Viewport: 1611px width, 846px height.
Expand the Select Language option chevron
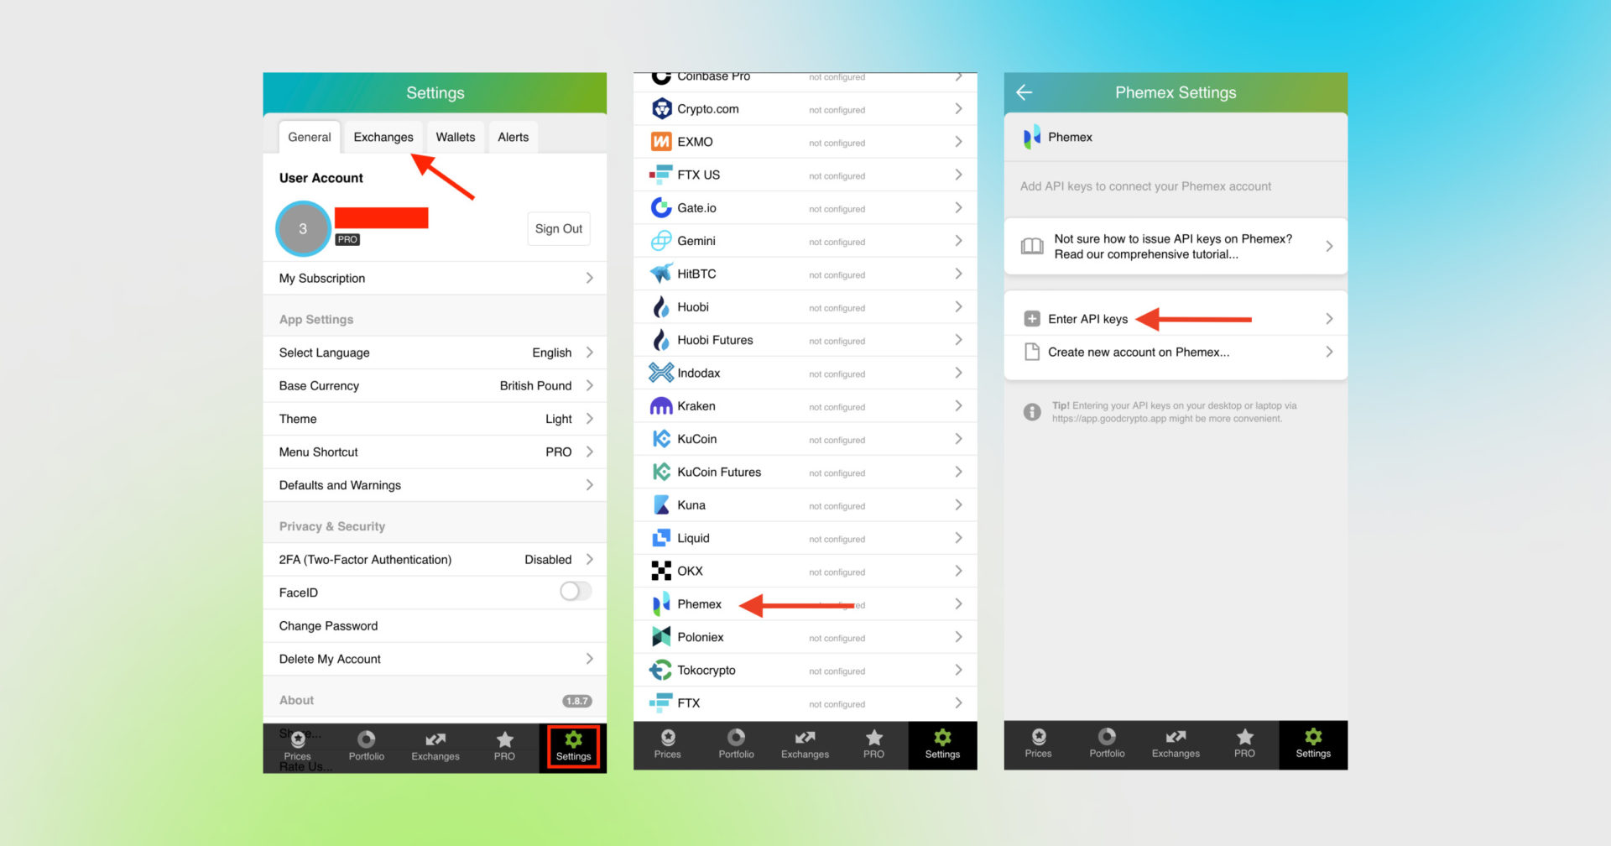click(x=589, y=352)
